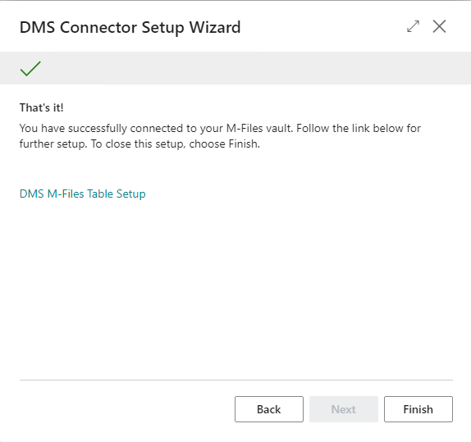This screenshot has height=442, width=471.
Task: Click the empty area under the link
Action: [x=235, y=285]
